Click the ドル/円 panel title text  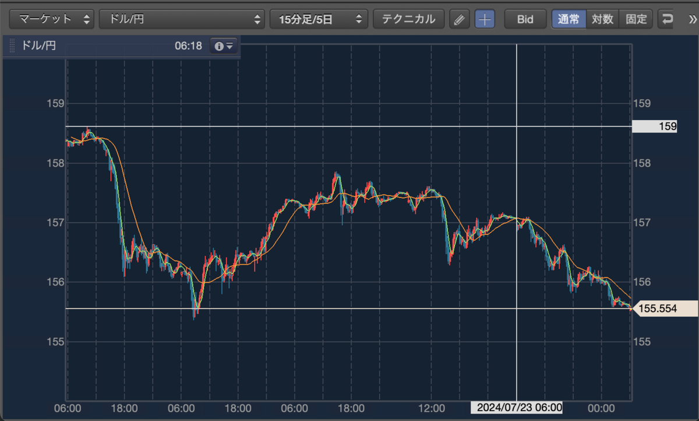click(39, 46)
